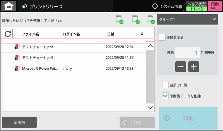Click the third printer status icon
This screenshot has height=131, width=223.
(x=151, y=20)
